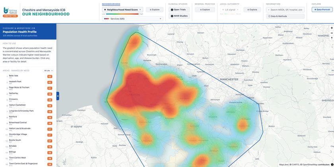Open Data & Methods information

[285, 16]
